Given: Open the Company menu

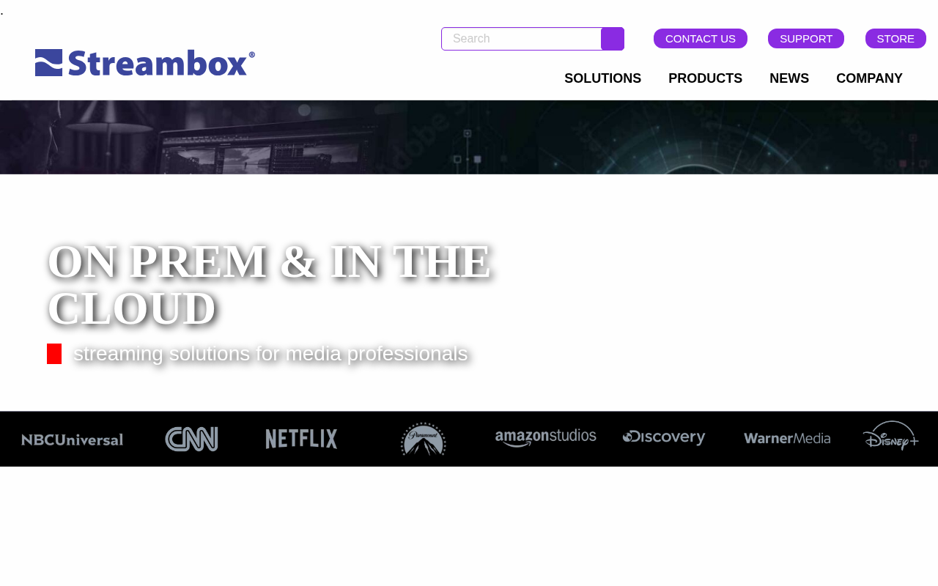Looking at the screenshot, I should click(x=869, y=78).
